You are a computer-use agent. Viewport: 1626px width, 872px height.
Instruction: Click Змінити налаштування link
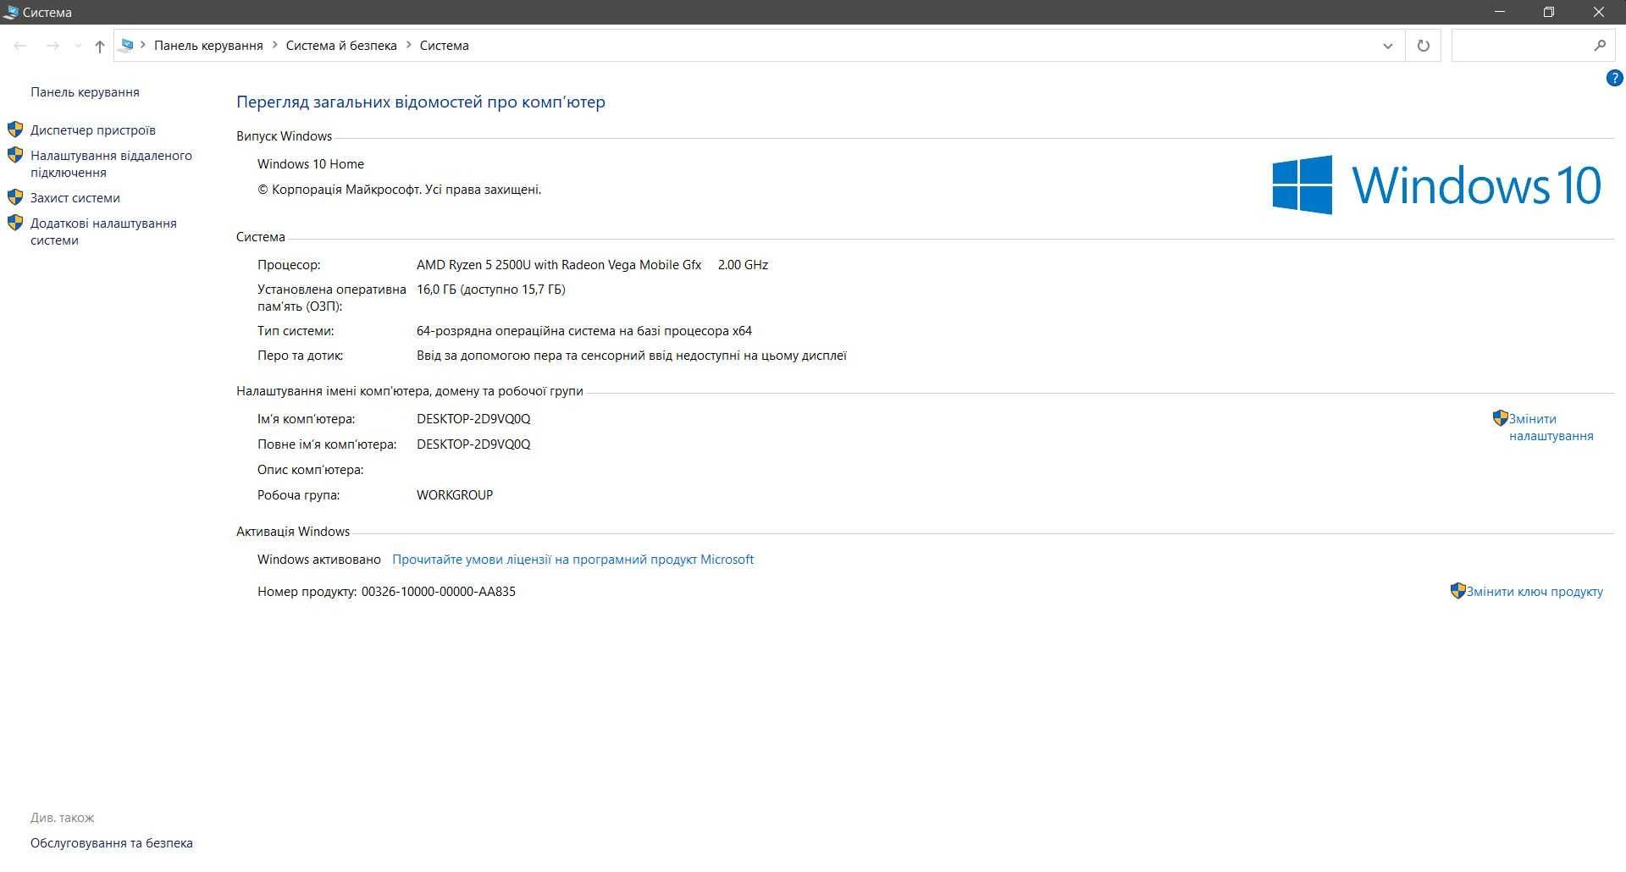pyautogui.click(x=1551, y=428)
